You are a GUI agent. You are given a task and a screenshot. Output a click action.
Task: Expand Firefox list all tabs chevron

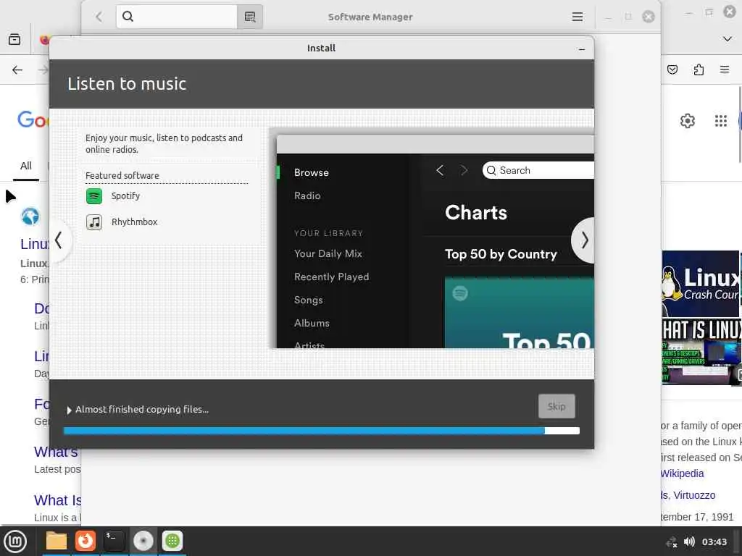click(728, 39)
